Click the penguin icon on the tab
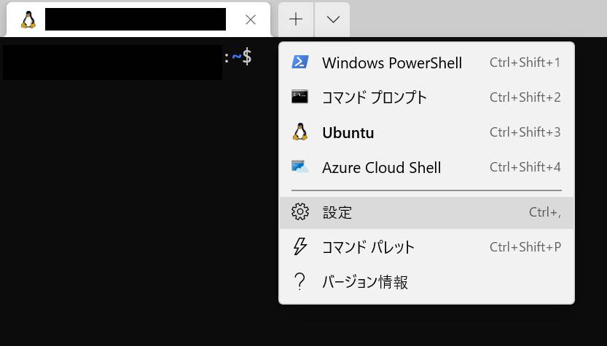Image resolution: width=607 pixels, height=346 pixels. [x=28, y=20]
